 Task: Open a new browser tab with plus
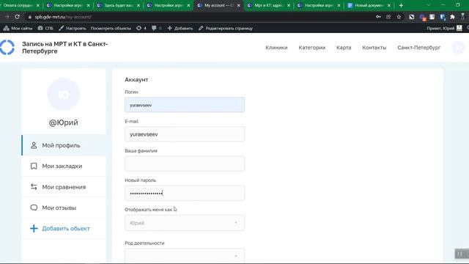coord(401,5)
